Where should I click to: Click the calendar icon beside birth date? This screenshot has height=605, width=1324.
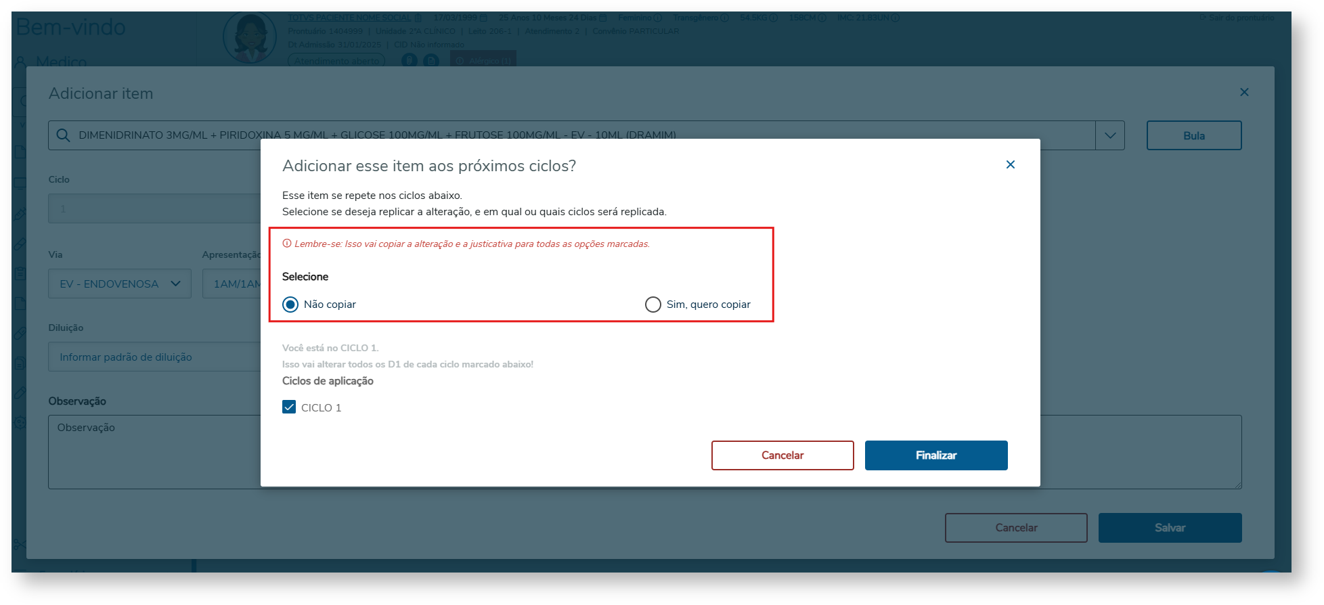pyautogui.click(x=484, y=18)
